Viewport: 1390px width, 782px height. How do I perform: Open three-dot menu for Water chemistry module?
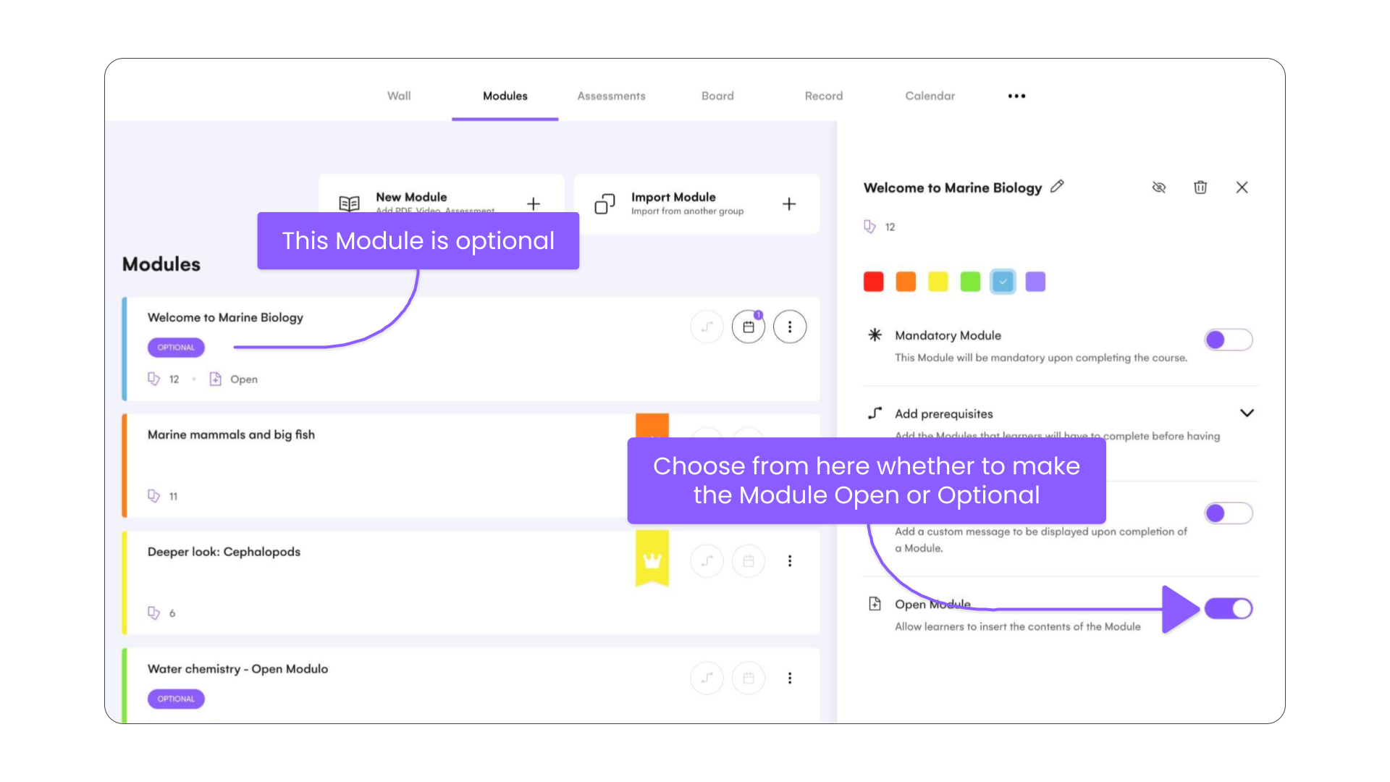(790, 678)
